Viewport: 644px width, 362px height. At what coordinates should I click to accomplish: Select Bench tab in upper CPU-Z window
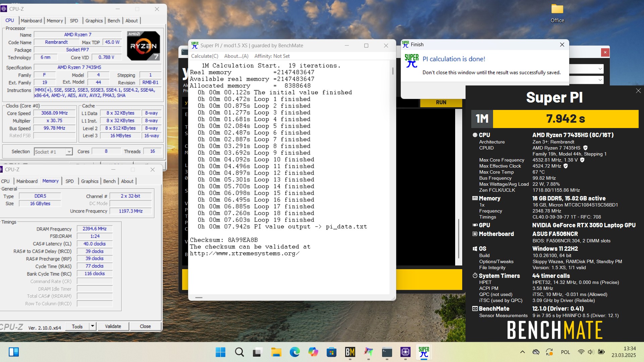pos(114,21)
